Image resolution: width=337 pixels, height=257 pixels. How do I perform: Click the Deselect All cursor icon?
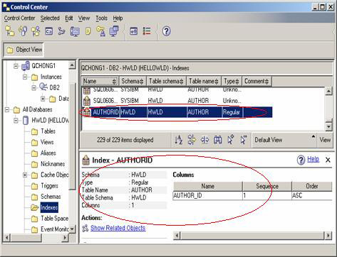[244, 140]
